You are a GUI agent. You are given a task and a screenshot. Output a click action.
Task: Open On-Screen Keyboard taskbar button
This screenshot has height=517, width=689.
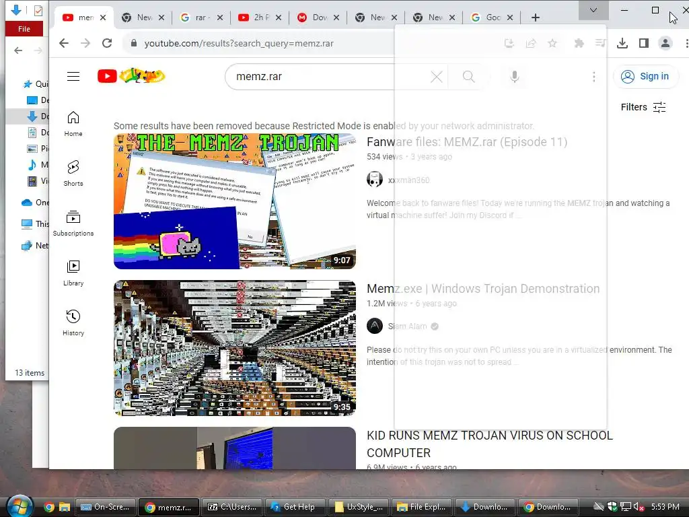pyautogui.click(x=106, y=507)
